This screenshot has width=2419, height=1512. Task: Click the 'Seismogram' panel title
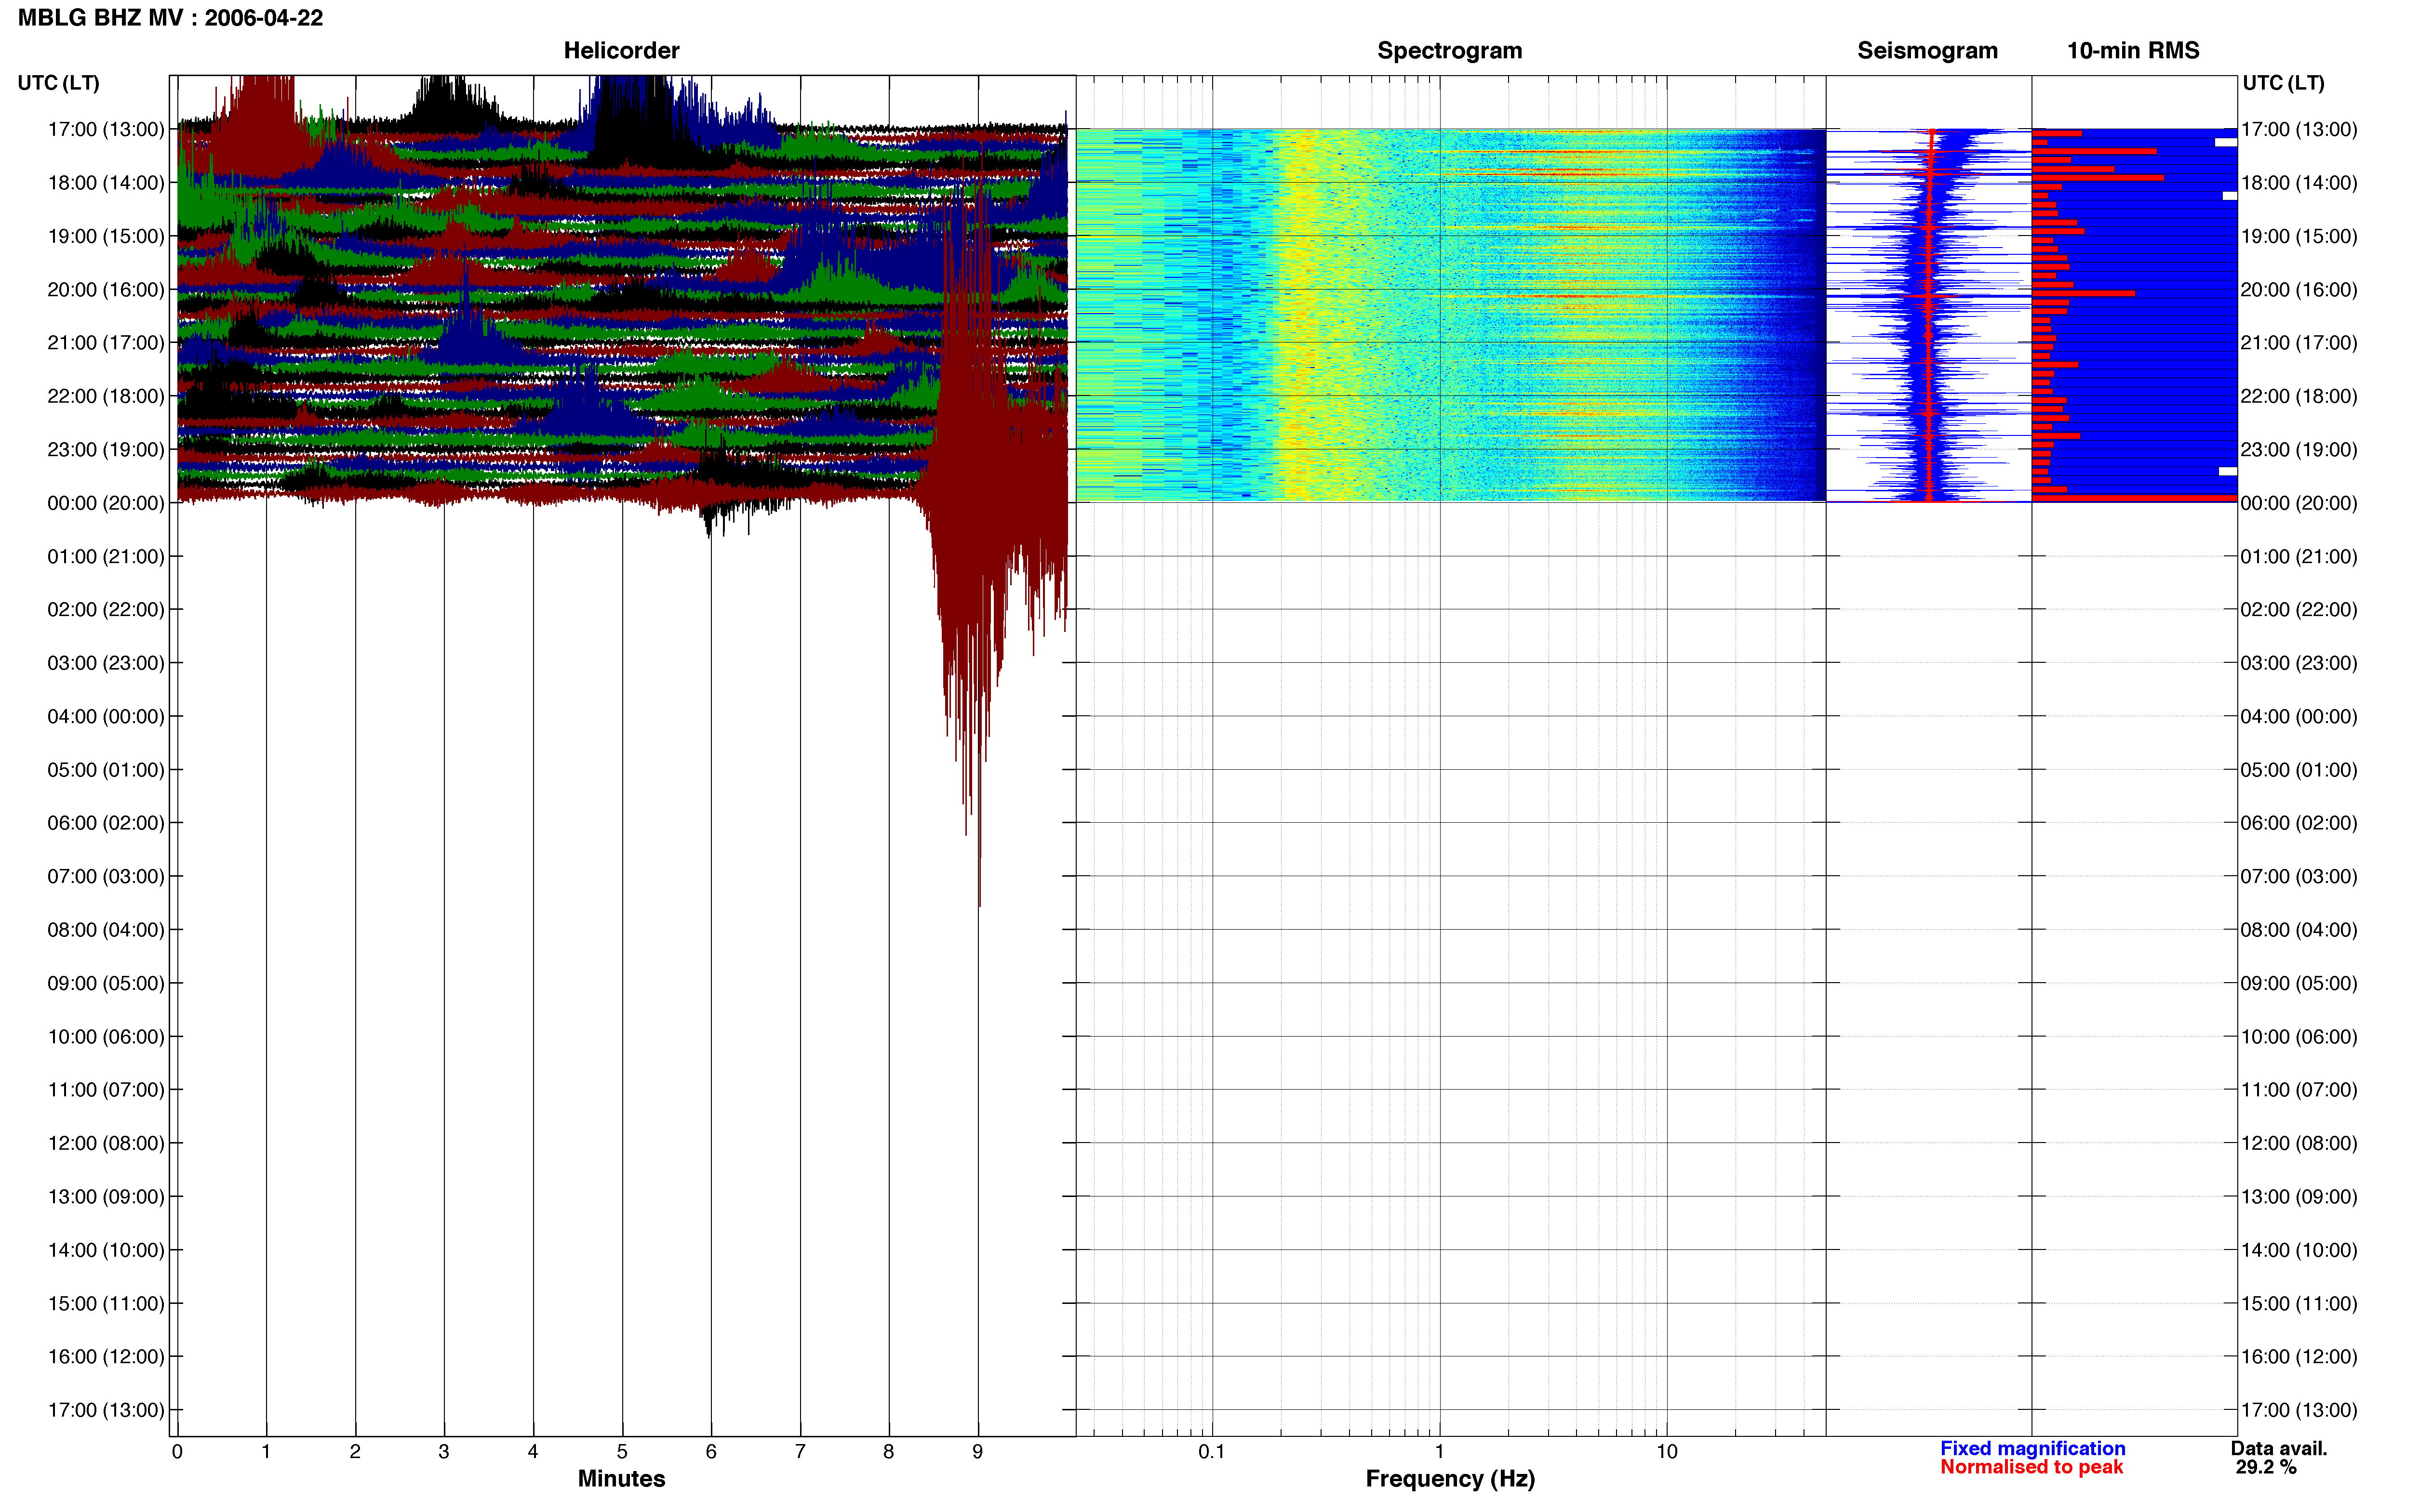tap(1927, 50)
